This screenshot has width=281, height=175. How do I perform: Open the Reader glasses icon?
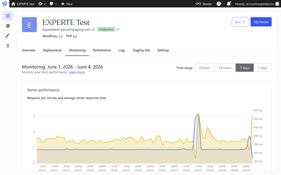(198, 4)
